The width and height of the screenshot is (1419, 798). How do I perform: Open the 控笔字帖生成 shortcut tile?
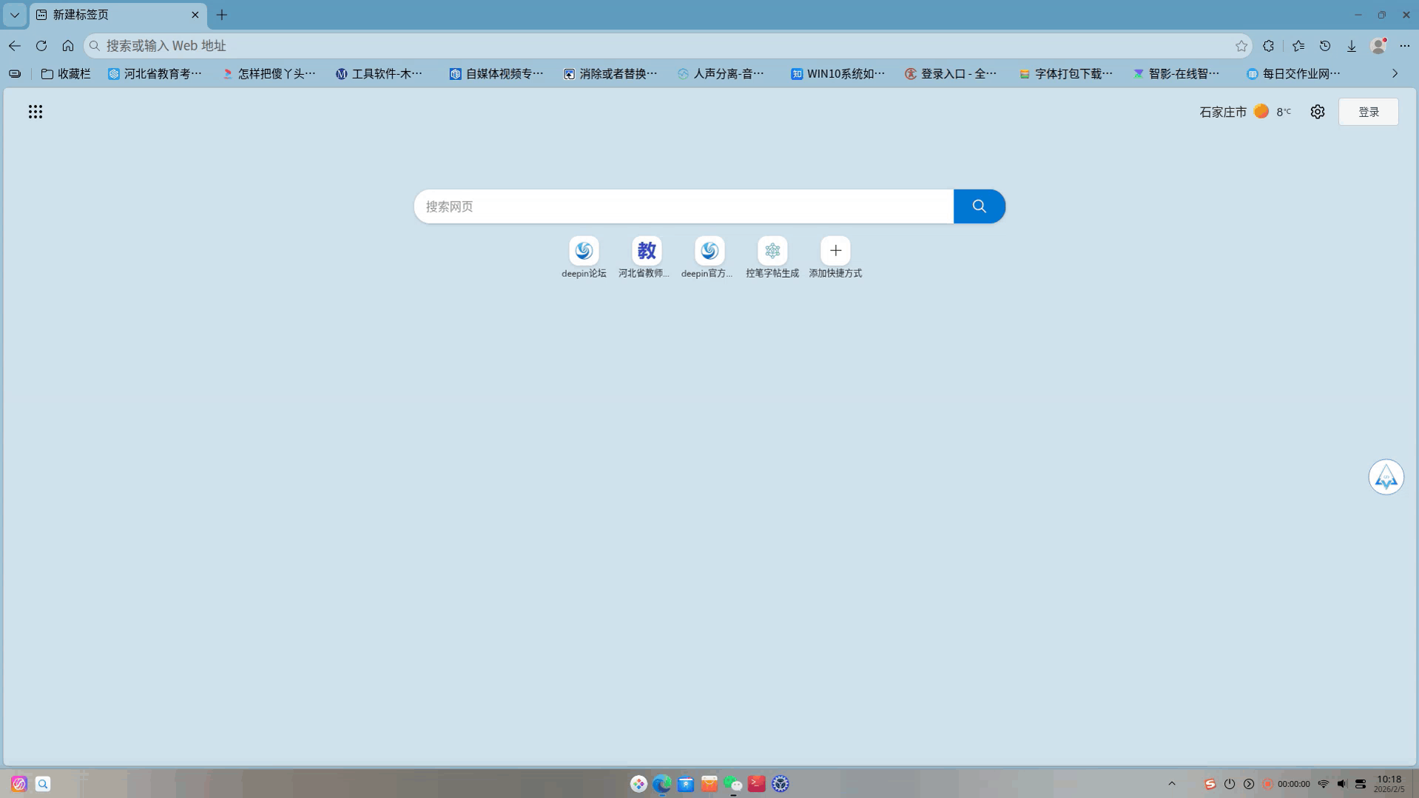[x=772, y=258]
